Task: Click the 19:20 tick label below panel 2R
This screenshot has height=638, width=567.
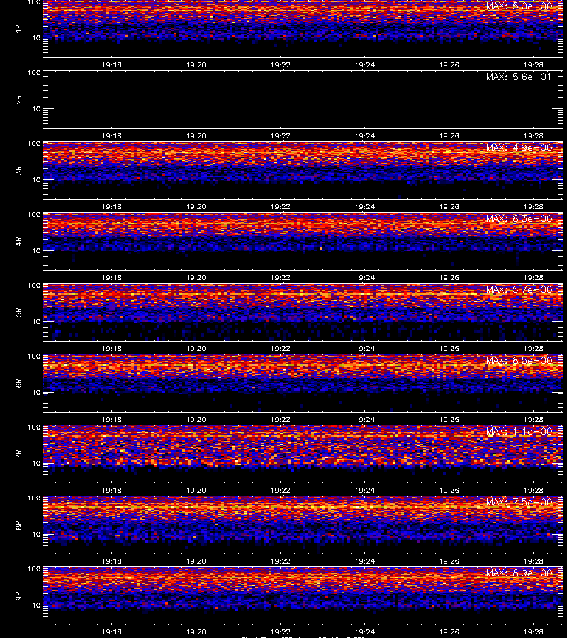Action: coord(196,136)
